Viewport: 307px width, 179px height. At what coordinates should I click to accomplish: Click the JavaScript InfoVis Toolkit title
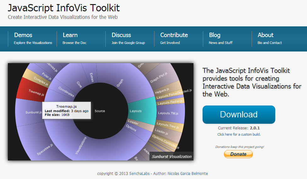click(64, 8)
